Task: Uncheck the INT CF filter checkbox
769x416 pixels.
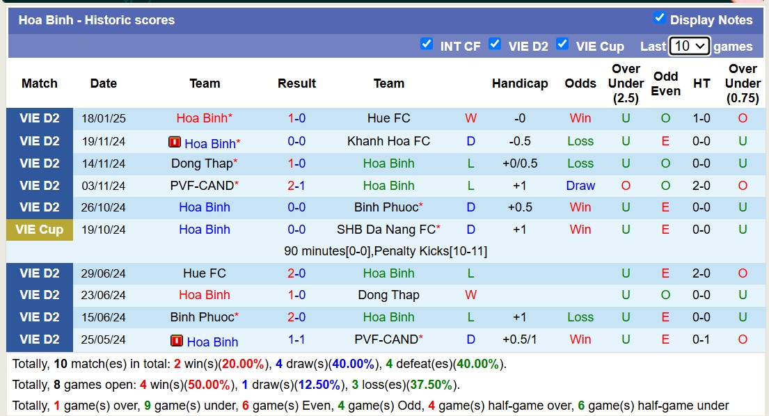Action: click(x=427, y=44)
